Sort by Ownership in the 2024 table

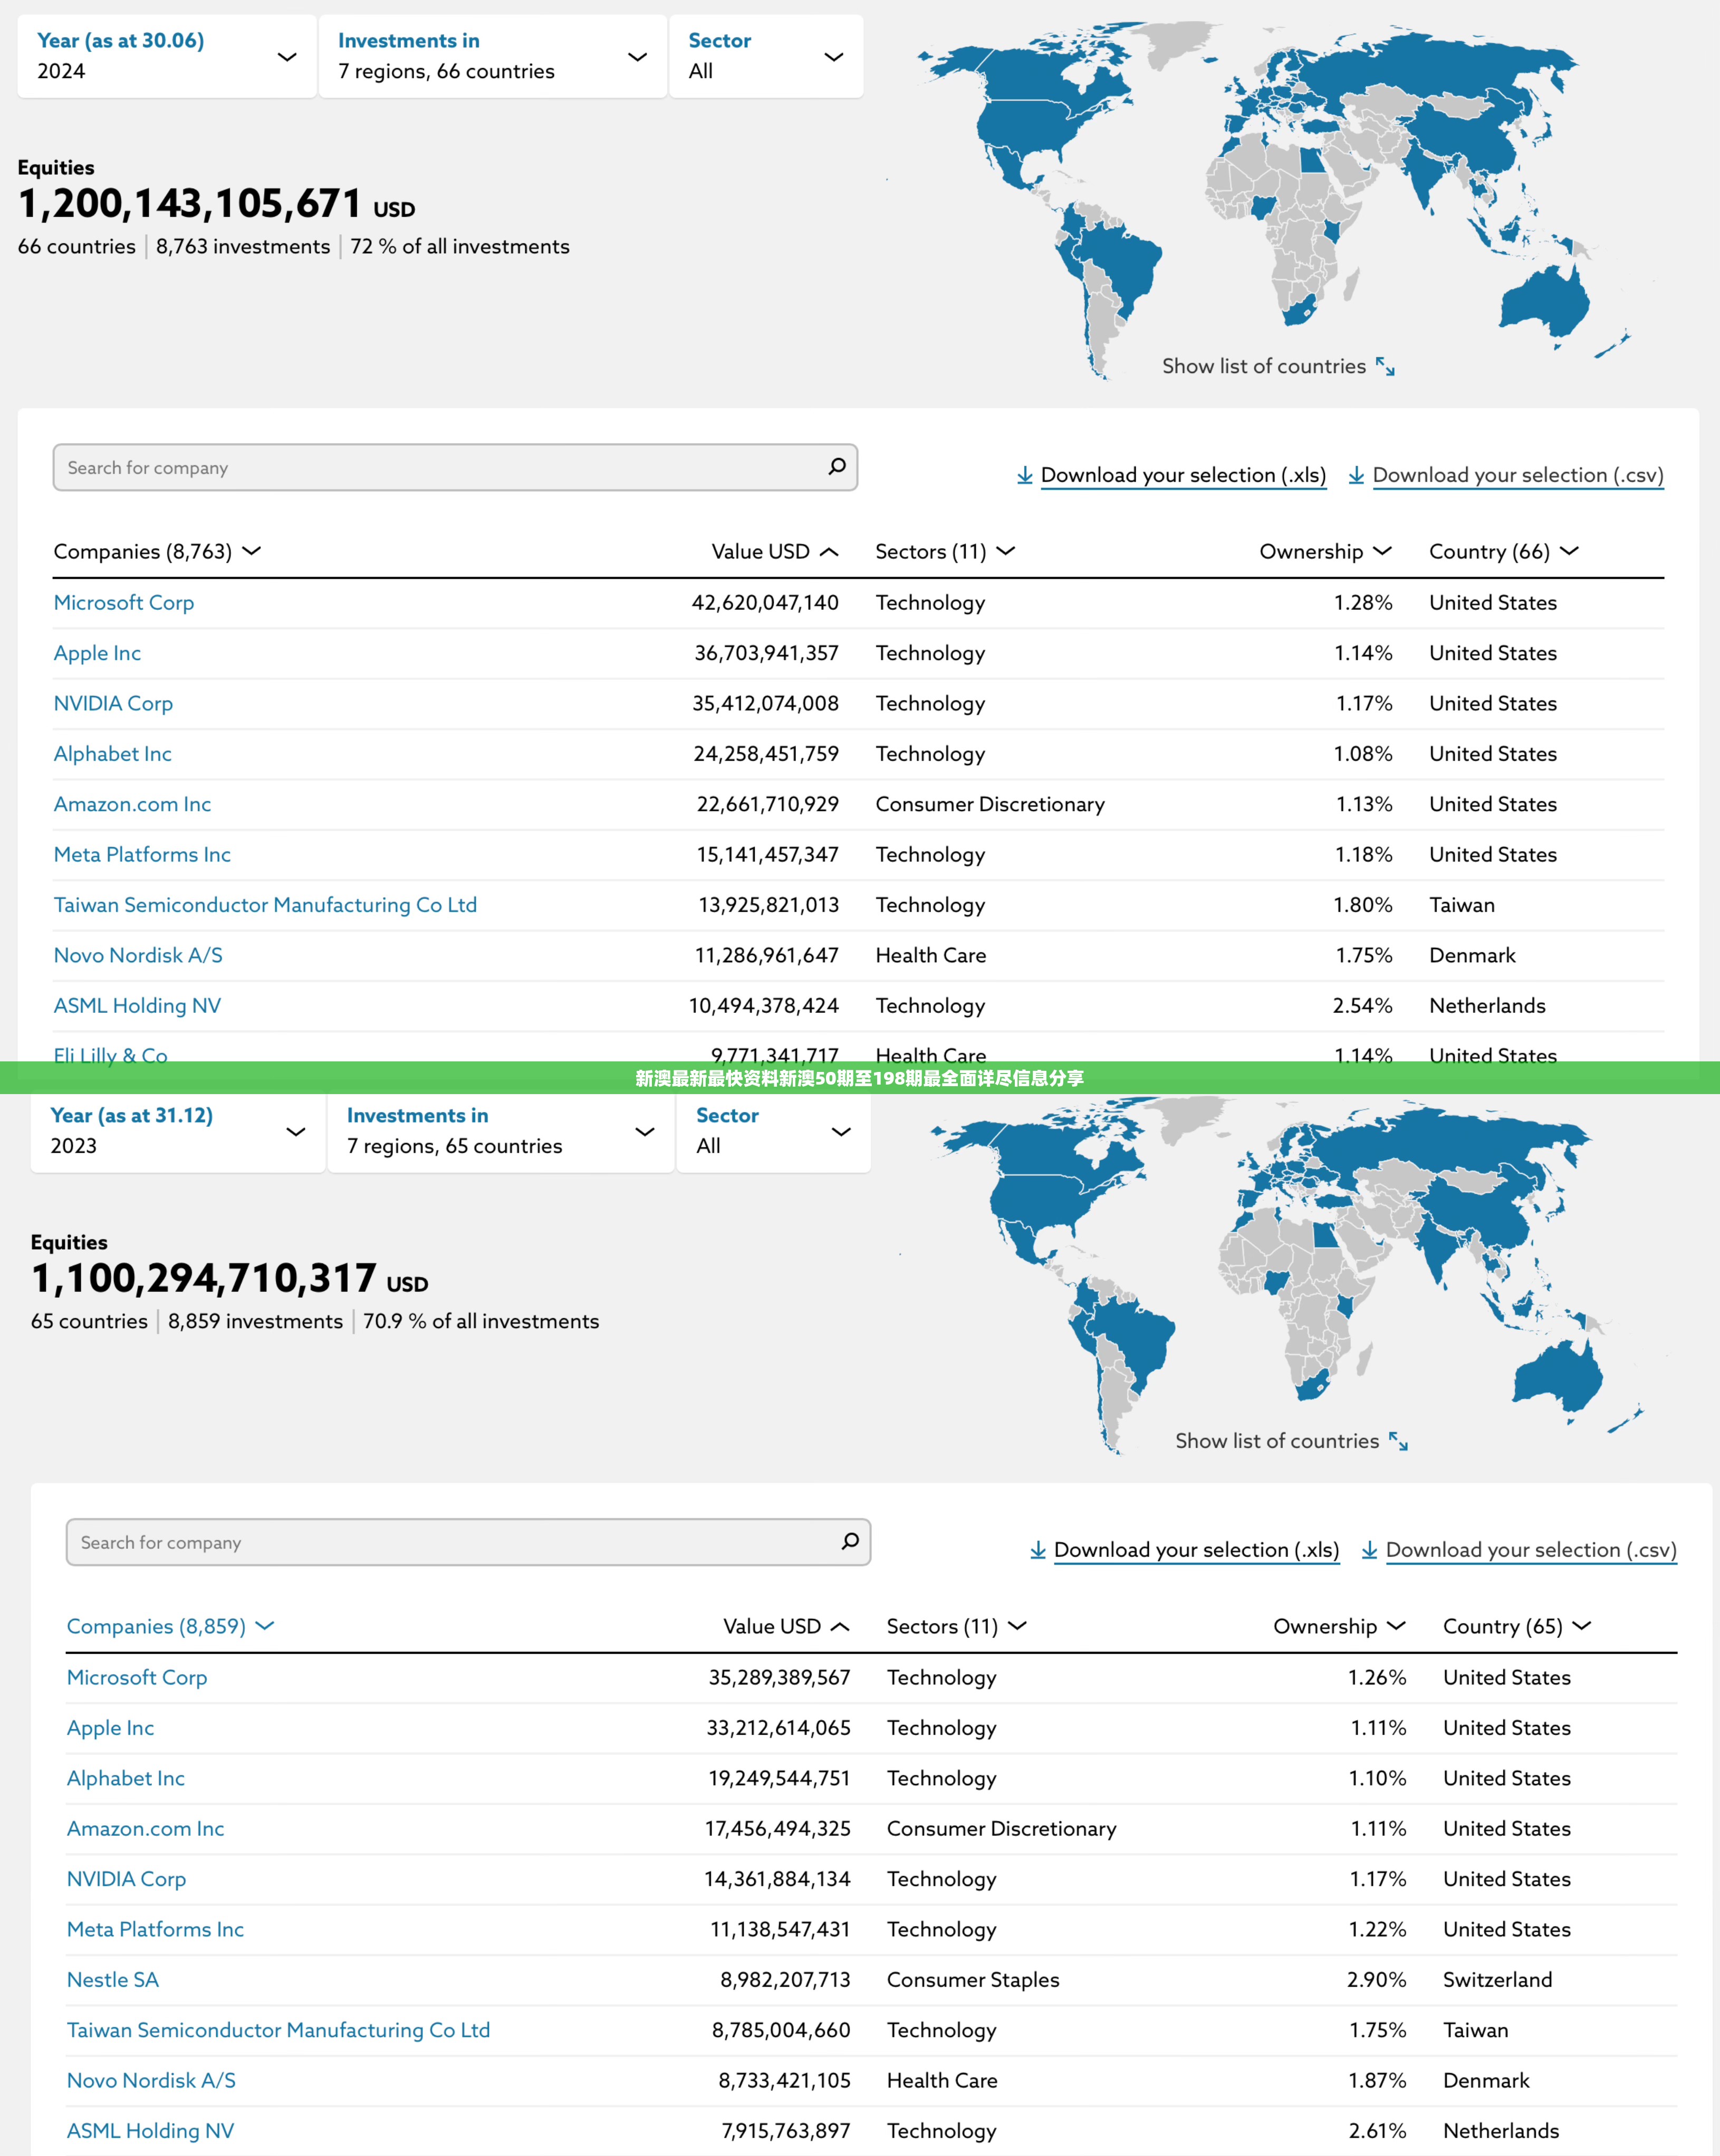(x=1325, y=552)
